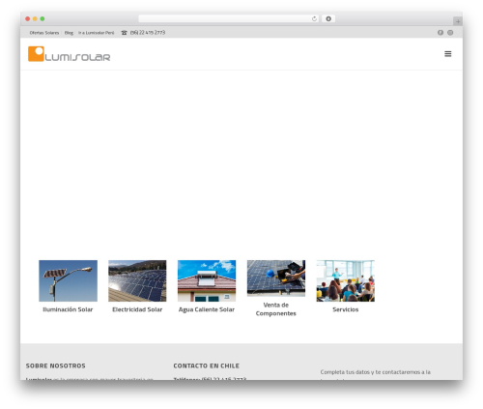Viewport: 483px width, 409px height.
Task: Click the Lumisolar logo
Action: (69, 54)
